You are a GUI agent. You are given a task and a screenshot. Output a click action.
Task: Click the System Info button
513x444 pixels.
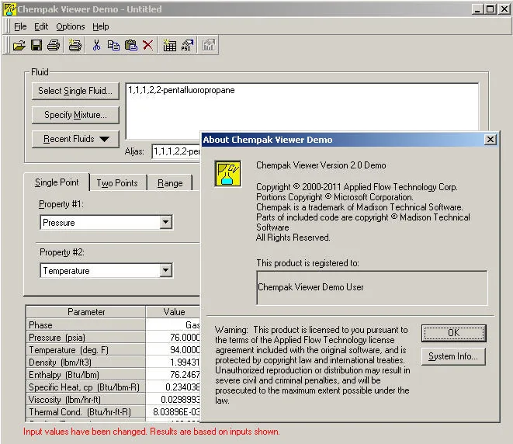[453, 356]
